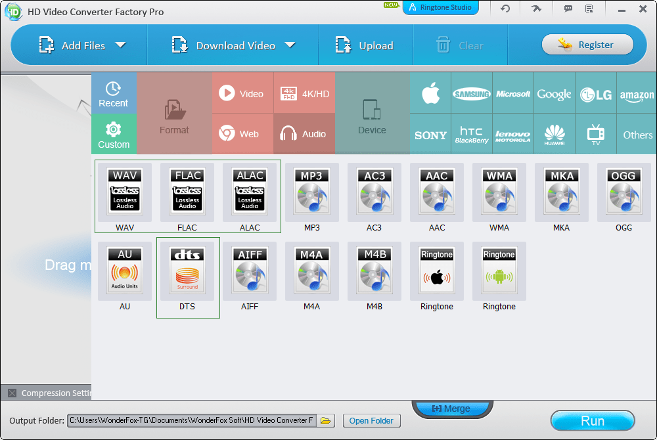Open Microsoft device profiles

point(513,93)
